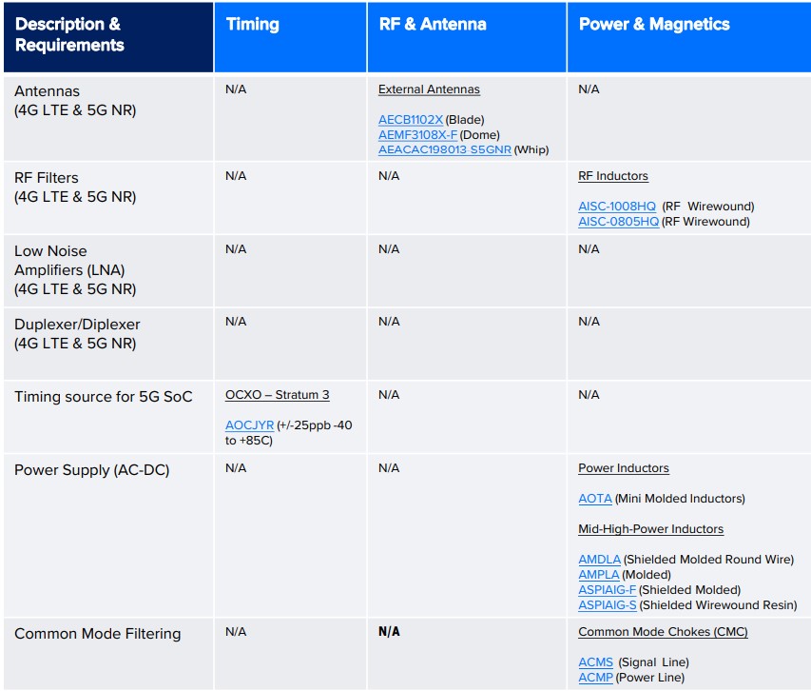Click the bold N/A in Common Mode Filtering row
811x691 pixels.
[x=389, y=632]
